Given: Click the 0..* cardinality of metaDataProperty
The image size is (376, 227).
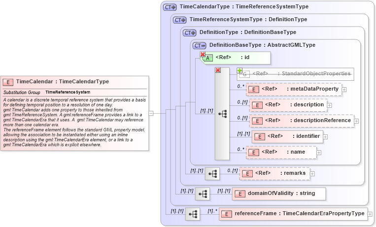Looking at the screenshot, I should click(241, 86).
